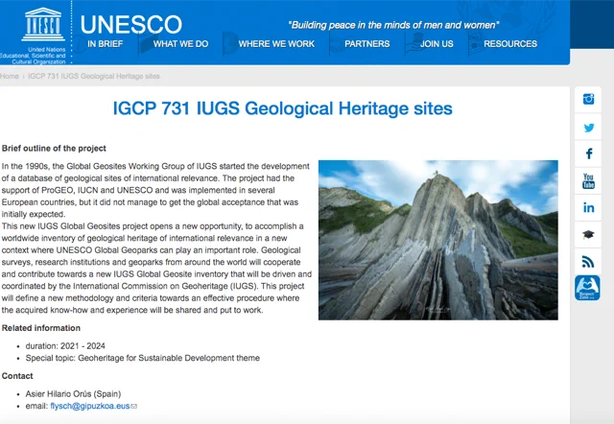Image resolution: width=614 pixels, height=424 pixels.
Task: Click Asier Hilario Orús (Spain) entry
Action: [x=73, y=394]
